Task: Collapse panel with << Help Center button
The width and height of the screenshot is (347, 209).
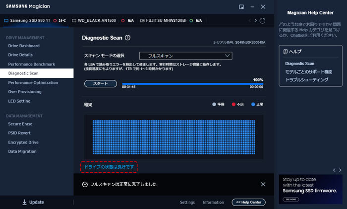Action: point(248,202)
